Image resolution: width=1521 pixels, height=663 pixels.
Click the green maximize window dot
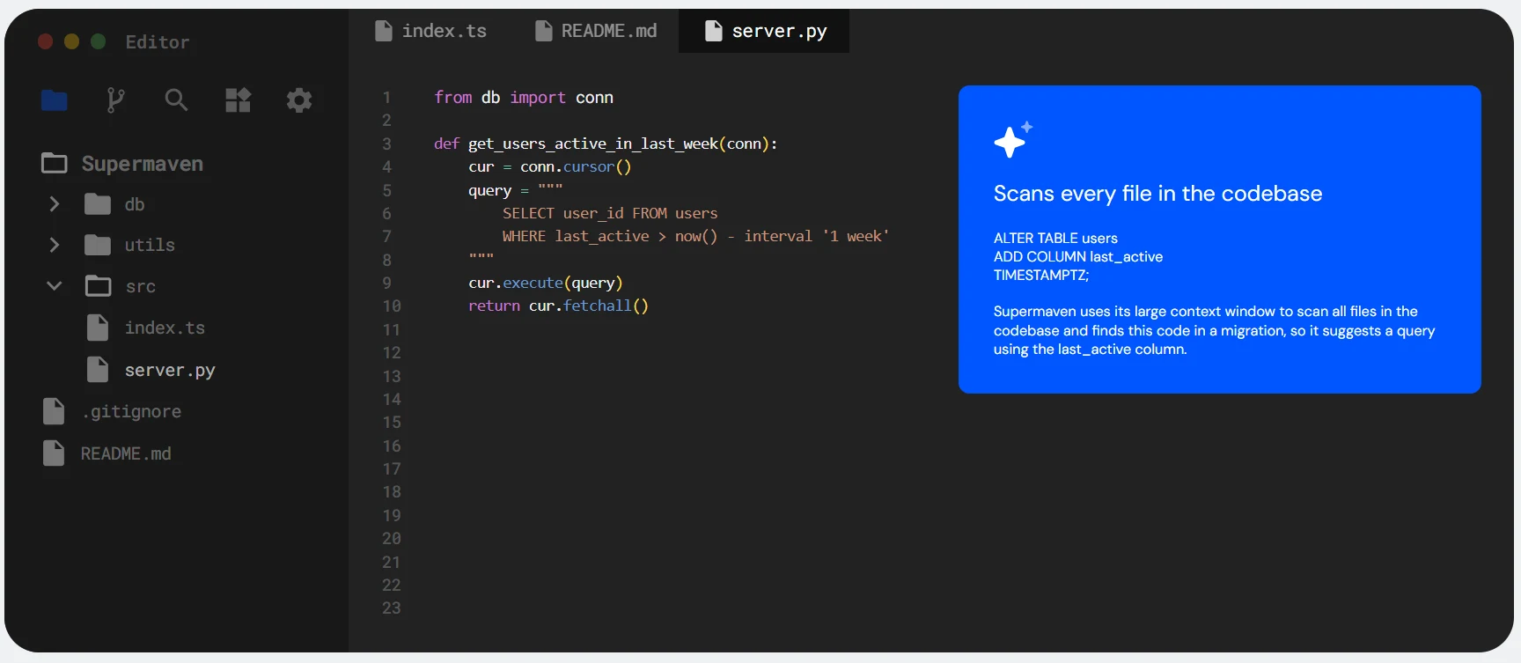click(99, 41)
